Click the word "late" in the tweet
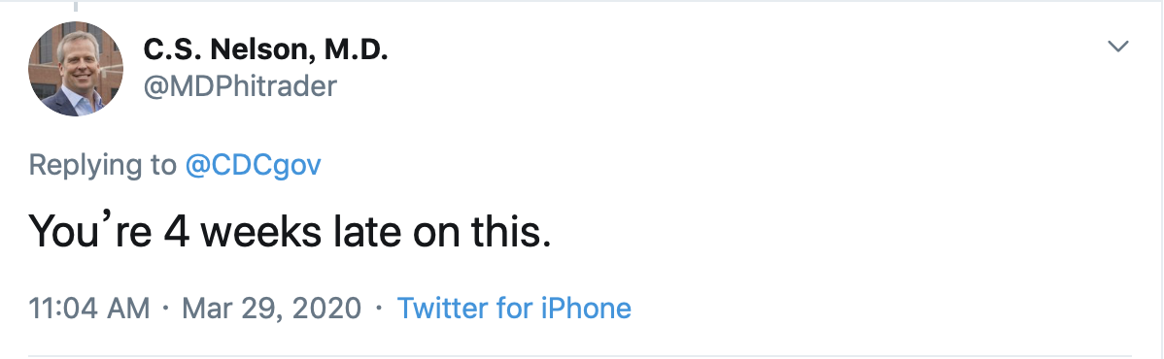Screen dimensions: 1164x359 tap(361, 232)
